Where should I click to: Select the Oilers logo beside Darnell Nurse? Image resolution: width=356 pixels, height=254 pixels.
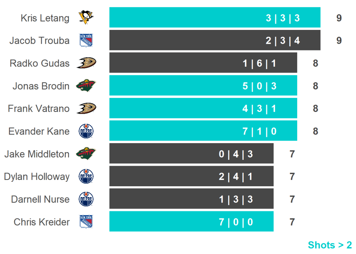tap(86, 199)
